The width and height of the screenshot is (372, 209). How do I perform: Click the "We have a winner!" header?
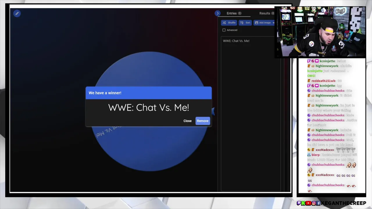[x=149, y=93]
